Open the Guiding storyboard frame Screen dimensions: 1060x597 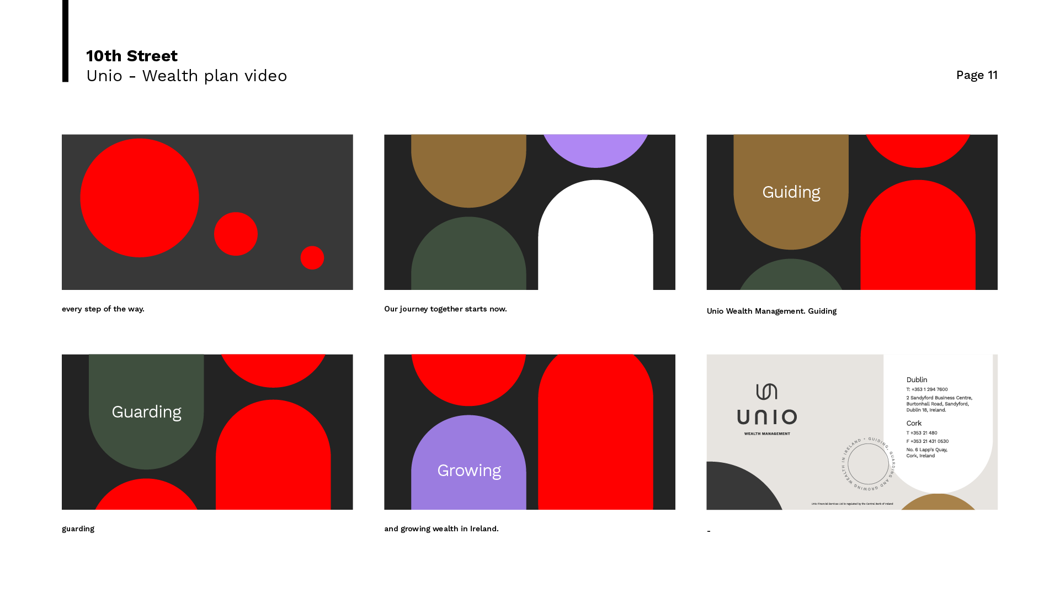click(x=851, y=212)
